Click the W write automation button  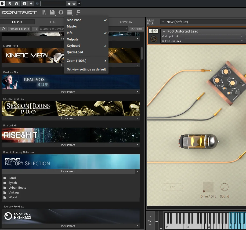[x=16, y=3]
